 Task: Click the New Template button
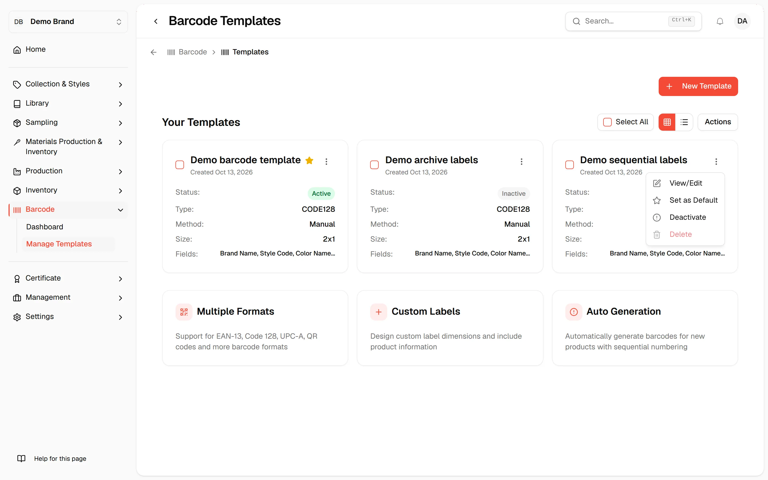click(698, 86)
